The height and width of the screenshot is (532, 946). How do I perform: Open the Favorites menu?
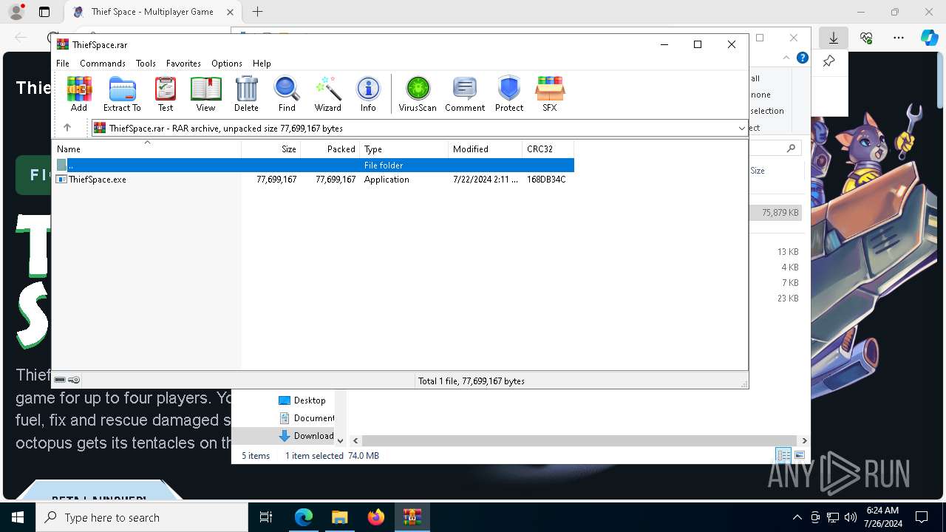(x=183, y=64)
